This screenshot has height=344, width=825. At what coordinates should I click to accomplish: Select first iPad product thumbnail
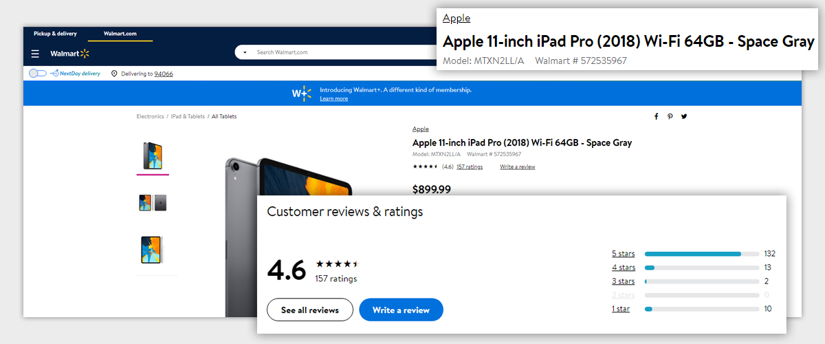pyautogui.click(x=153, y=155)
